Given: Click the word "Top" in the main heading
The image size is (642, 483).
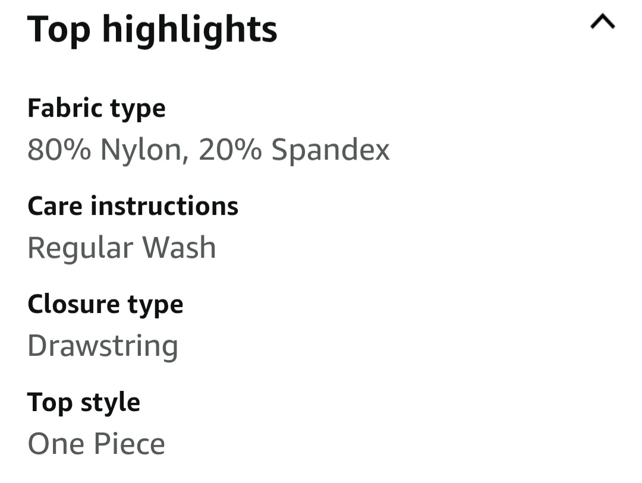Looking at the screenshot, I should pos(58,30).
